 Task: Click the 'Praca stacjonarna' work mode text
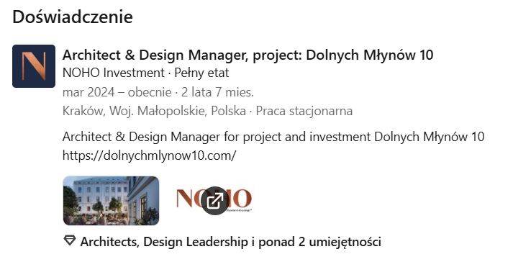(x=304, y=111)
